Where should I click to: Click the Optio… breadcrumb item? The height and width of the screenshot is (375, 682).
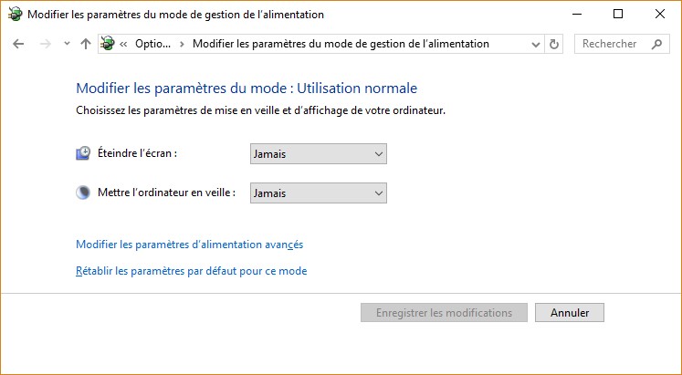(151, 44)
